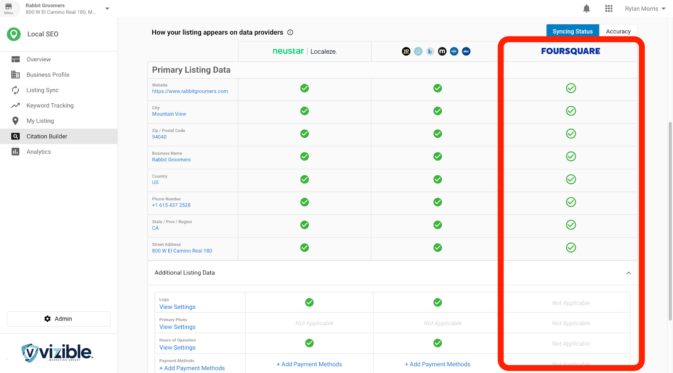Click the Local SEO pin icon
Screen dimensions: 673x373
[x=14, y=34]
